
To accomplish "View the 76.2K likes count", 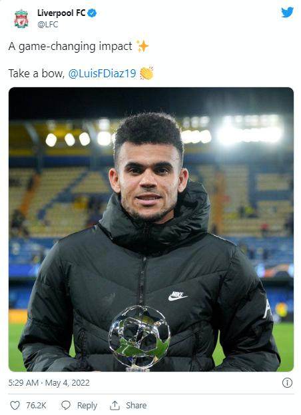I will click(36, 406).
